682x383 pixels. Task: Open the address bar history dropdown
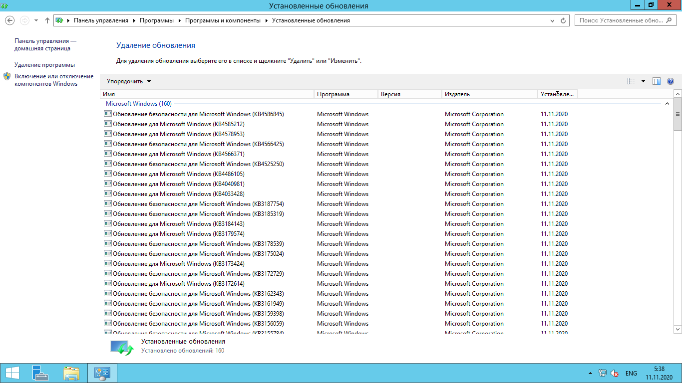tap(552, 20)
